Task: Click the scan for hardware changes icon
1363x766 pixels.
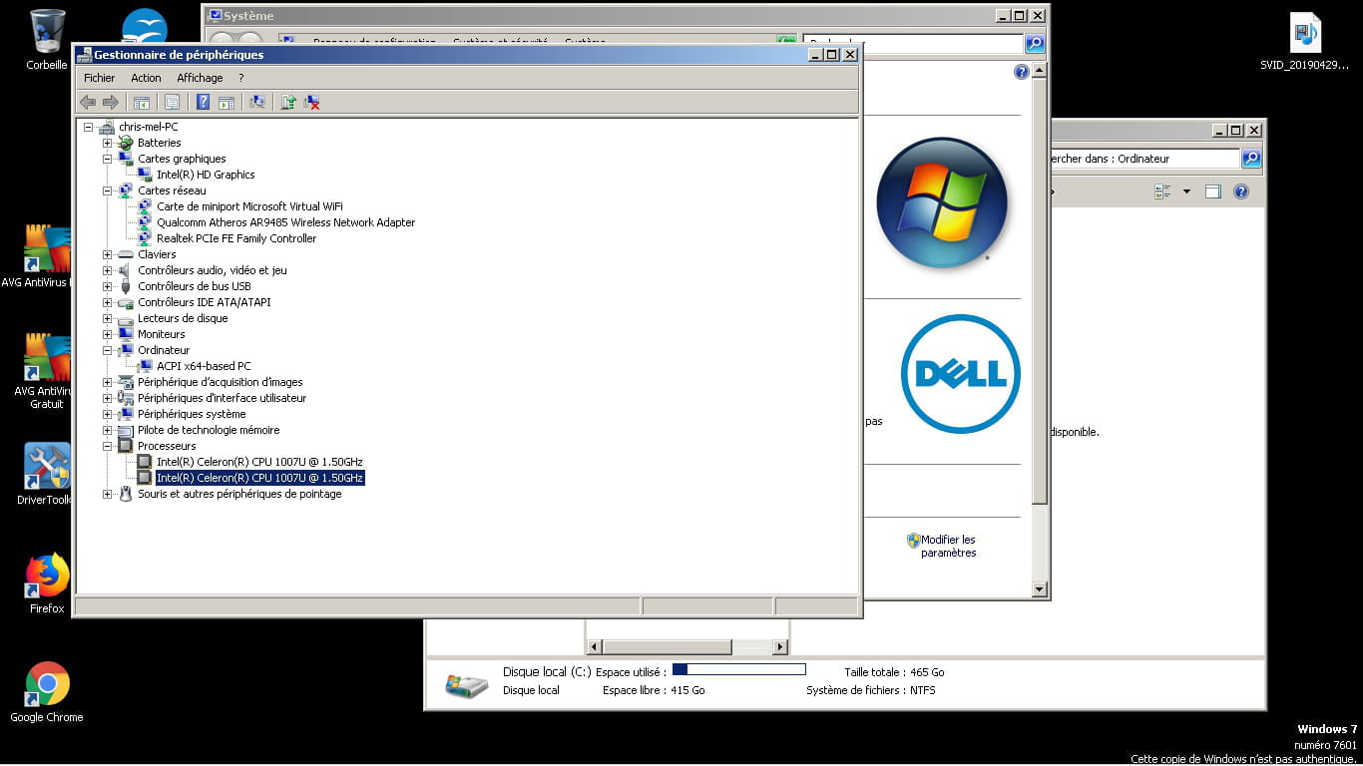Action: pyautogui.click(x=257, y=102)
